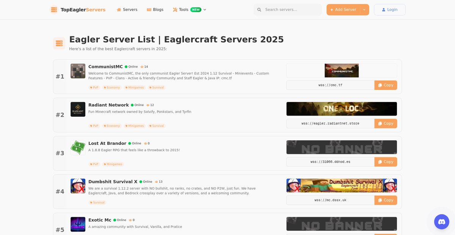
Task: Select the PvP tag on CommunistMC
Action: tap(94, 88)
